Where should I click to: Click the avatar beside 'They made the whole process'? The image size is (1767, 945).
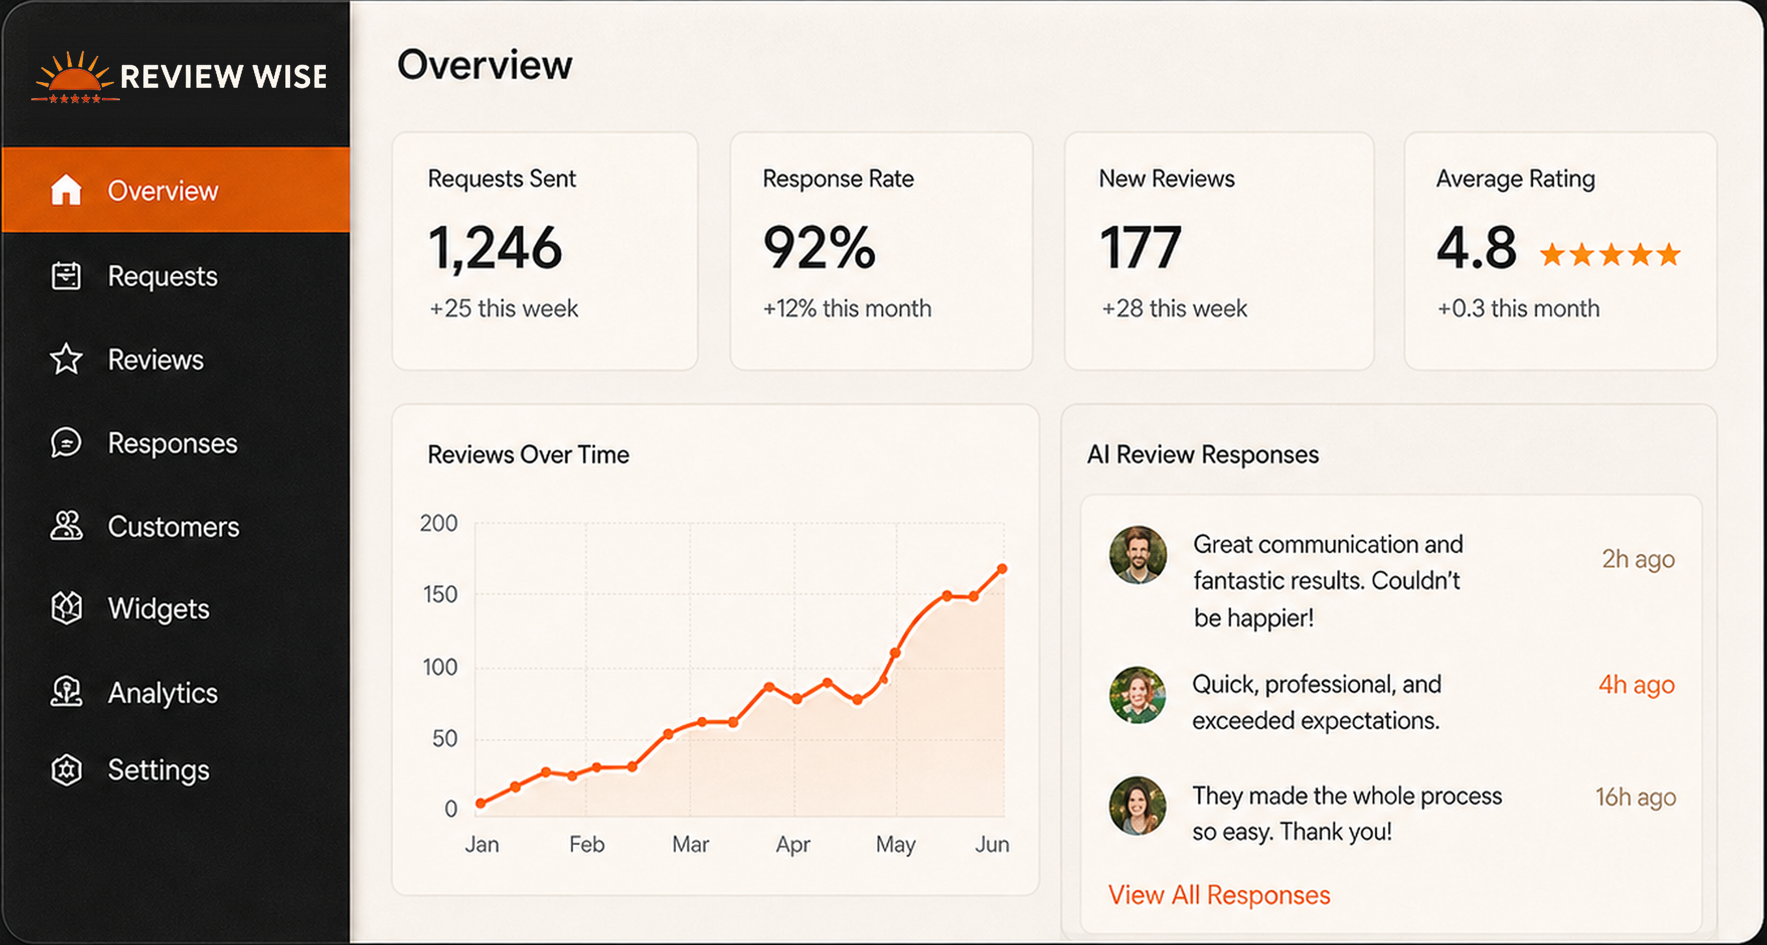coord(1138,805)
